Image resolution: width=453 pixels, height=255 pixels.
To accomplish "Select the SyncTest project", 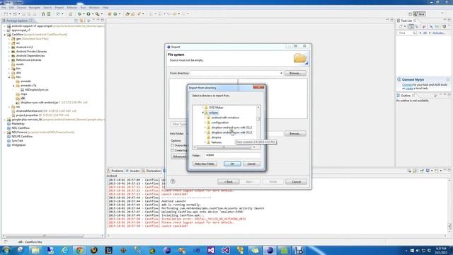I will [17, 141].
